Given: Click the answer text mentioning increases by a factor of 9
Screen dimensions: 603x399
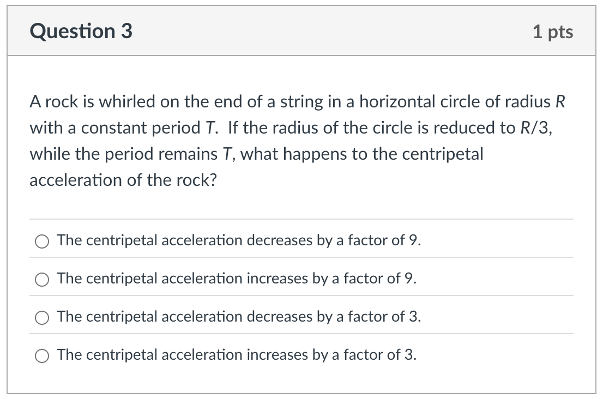Looking at the screenshot, I should click(x=237, y=279).
